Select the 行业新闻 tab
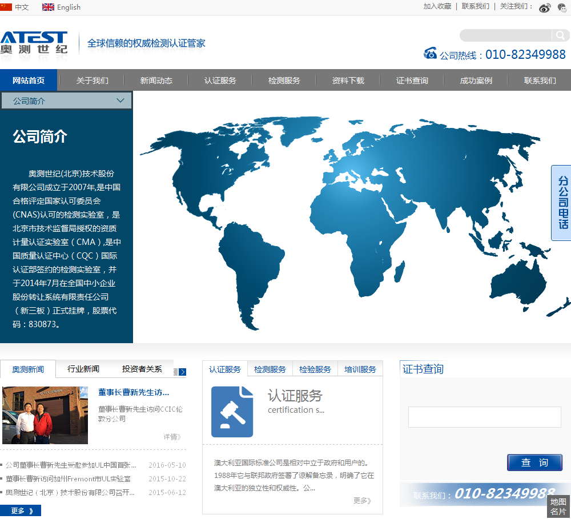The image size is (571, 519). click(x=83, y=369)
